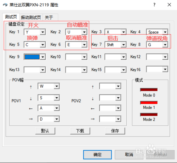
Task: Expand the empty Key11 dropdown
Action: [115, 57]
